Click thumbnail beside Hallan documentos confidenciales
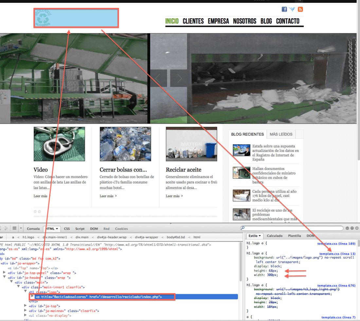Image resolution: width=360 pixels, height=321 pixels. coord(242,173)
